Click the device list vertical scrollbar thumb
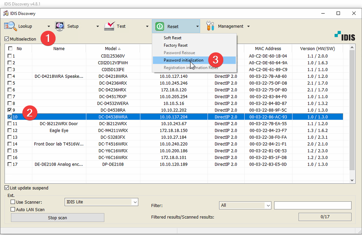This screenshot has width=362, height=235. (352, 110)
